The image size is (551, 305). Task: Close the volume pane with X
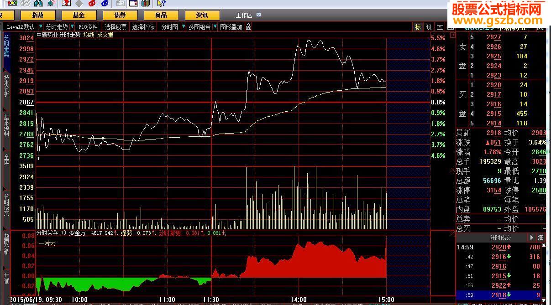point(452,170)
